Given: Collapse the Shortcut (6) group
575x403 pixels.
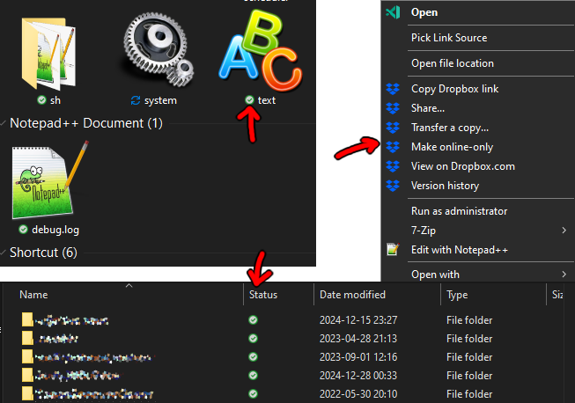Looking at the screenshot, I should click(x=4, y=253).
